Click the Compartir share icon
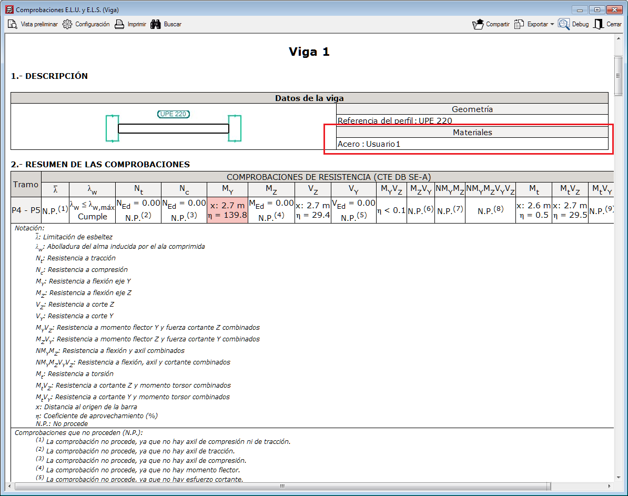The width and height of the screenshot is (628, 496). pyautogui.click(x=478, y=24)
